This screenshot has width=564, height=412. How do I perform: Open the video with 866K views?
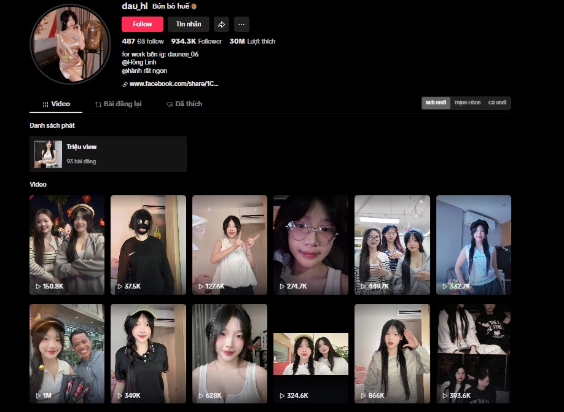pos(392,353)
